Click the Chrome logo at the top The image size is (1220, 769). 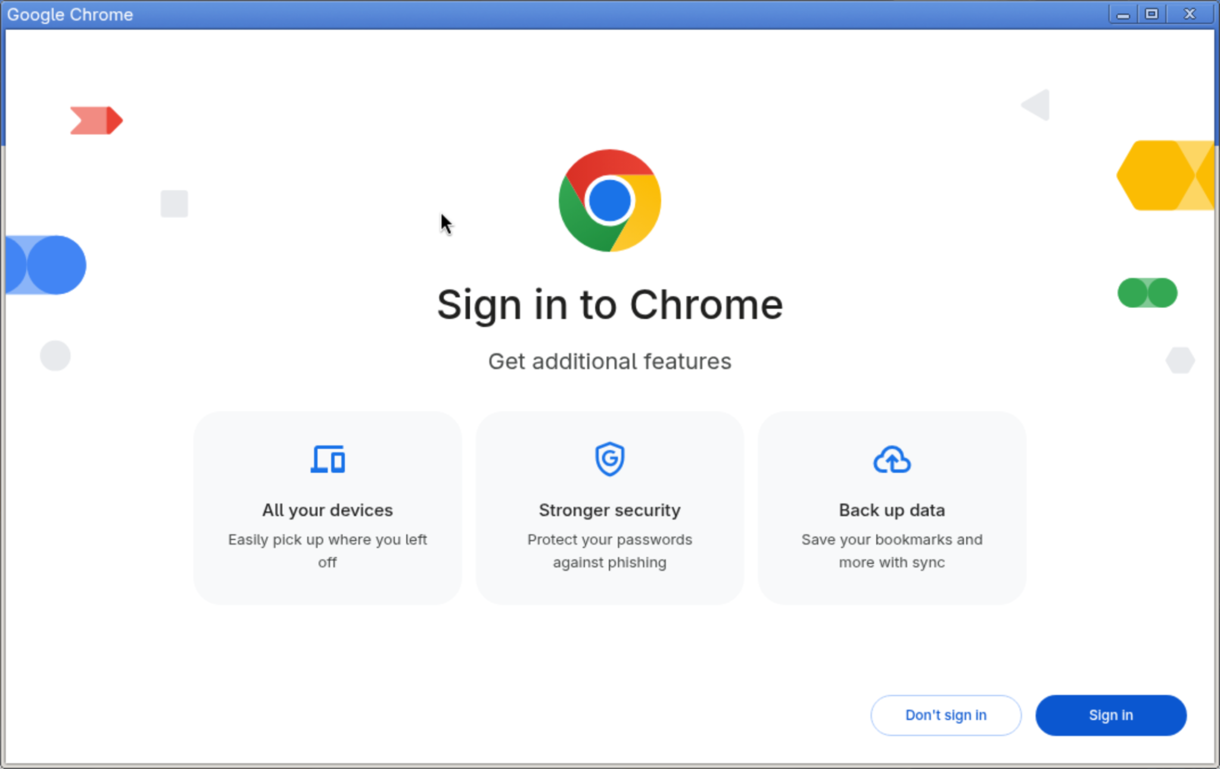pyautogui.click(x=609, y=200)
